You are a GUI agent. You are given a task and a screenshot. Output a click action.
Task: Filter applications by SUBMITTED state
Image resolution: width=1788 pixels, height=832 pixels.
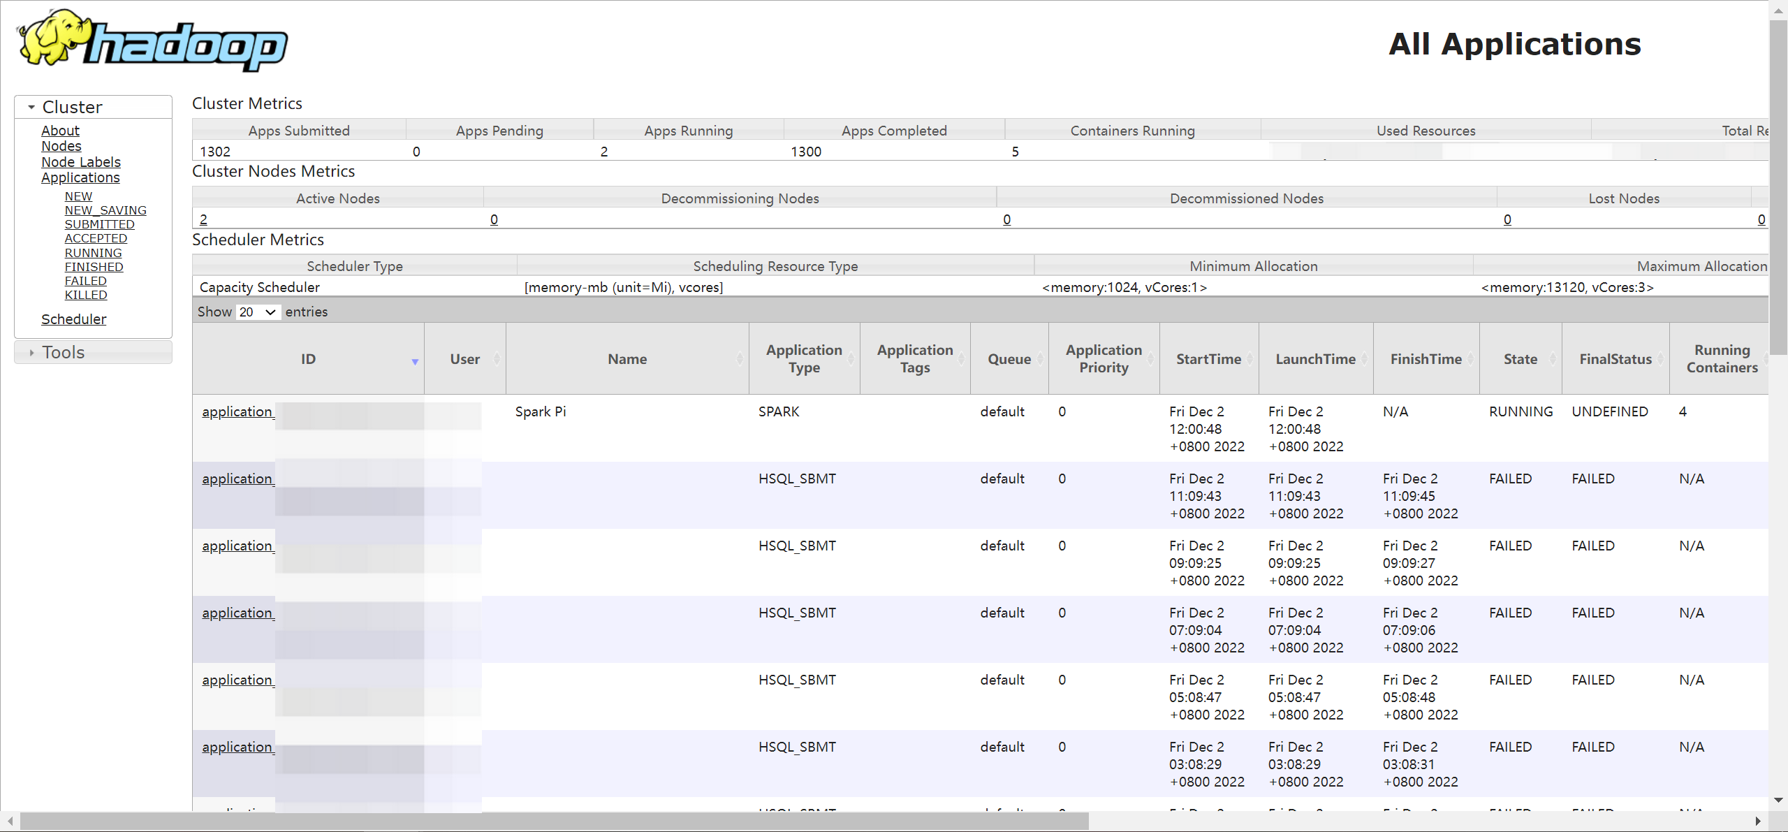coord(100,224)
